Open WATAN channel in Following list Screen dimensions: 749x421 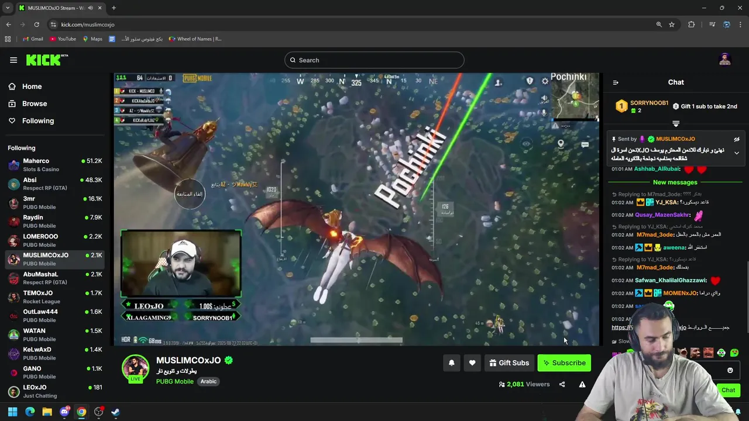tap(56, 334)
